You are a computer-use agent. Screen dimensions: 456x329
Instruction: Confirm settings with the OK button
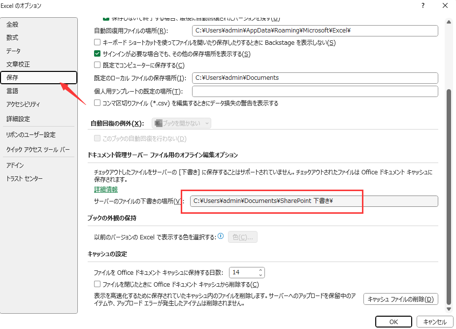pos(393,321)
